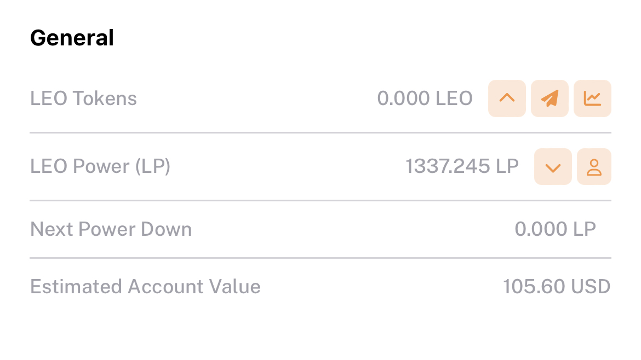Click the divider below LEO Tokens row
Screen dimensions: 641x360
pyautogui.click(x=321, y=132)
